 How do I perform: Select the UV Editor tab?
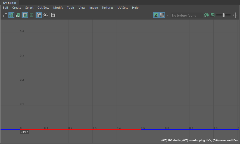pos(10,3)
